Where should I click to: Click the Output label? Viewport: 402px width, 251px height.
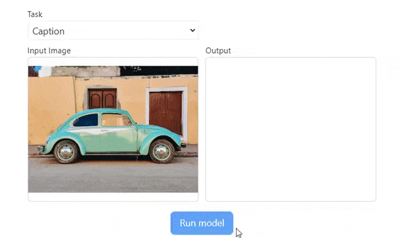pyautogui.click(x=218, y=51)
